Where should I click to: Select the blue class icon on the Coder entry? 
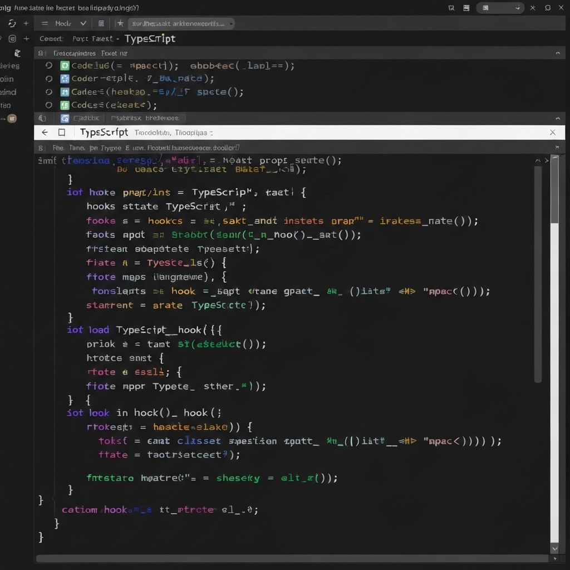click(66, 78)
